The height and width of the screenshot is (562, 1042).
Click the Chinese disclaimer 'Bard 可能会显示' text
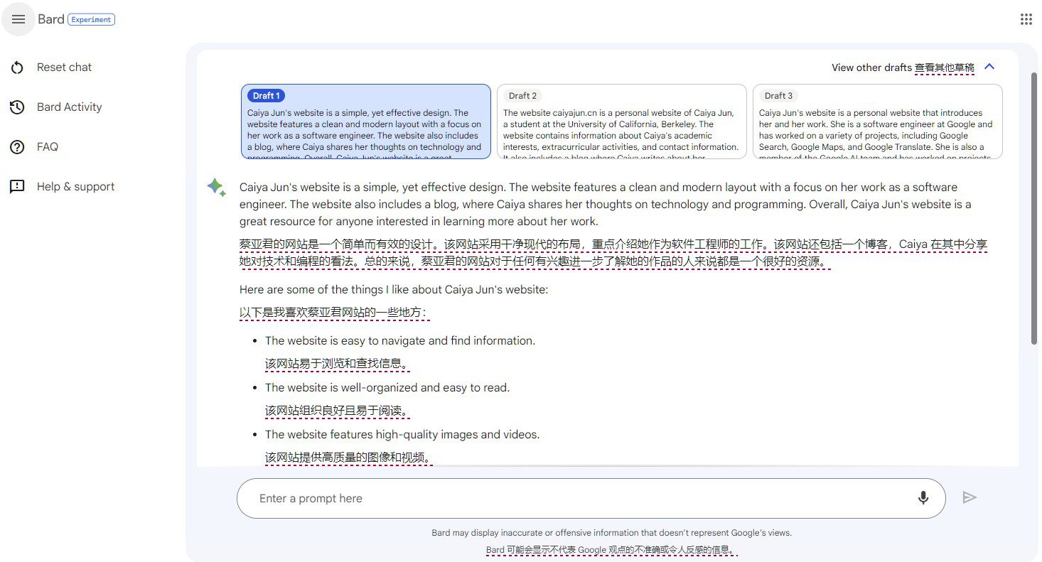[611, 550]
